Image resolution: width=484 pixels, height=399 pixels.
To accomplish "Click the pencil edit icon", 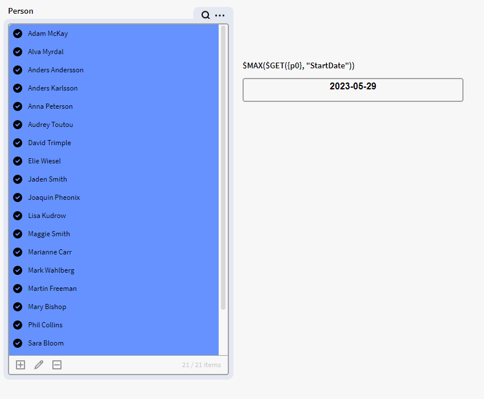I will point(39,365).
